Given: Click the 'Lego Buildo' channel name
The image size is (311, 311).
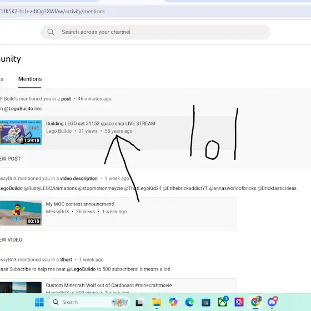Looking at the screenshot, I should [59, 131].
